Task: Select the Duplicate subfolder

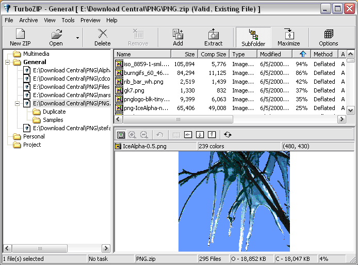Action: tap(54, 112)
